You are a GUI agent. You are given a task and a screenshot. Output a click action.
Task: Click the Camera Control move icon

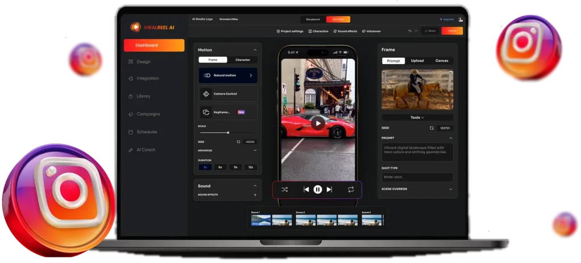[206, 94]
